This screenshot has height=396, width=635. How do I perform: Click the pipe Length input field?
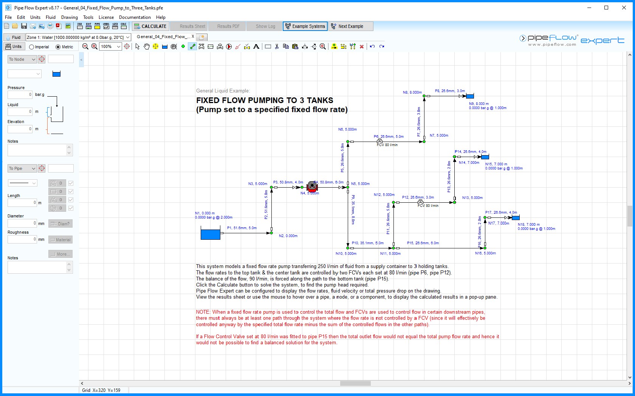pyautogui.click(x=22, y=203)
